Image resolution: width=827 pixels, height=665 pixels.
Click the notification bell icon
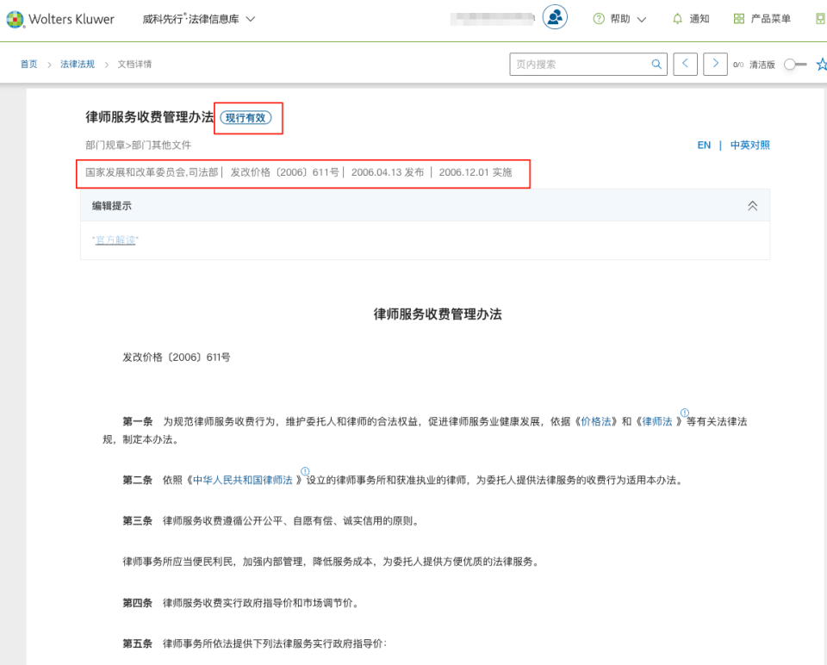[x=677, y=19]
